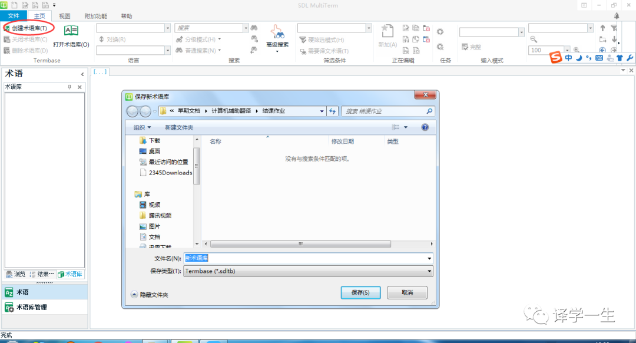The image size is (636, 343).
Task: Click the lower gear icon in 任务 group
Action: point(440,47)
